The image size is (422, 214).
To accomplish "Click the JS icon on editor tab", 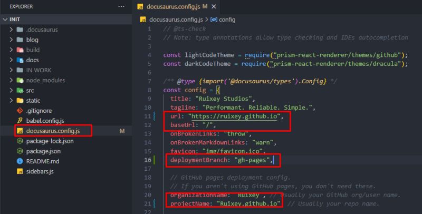I will point(140,7).
